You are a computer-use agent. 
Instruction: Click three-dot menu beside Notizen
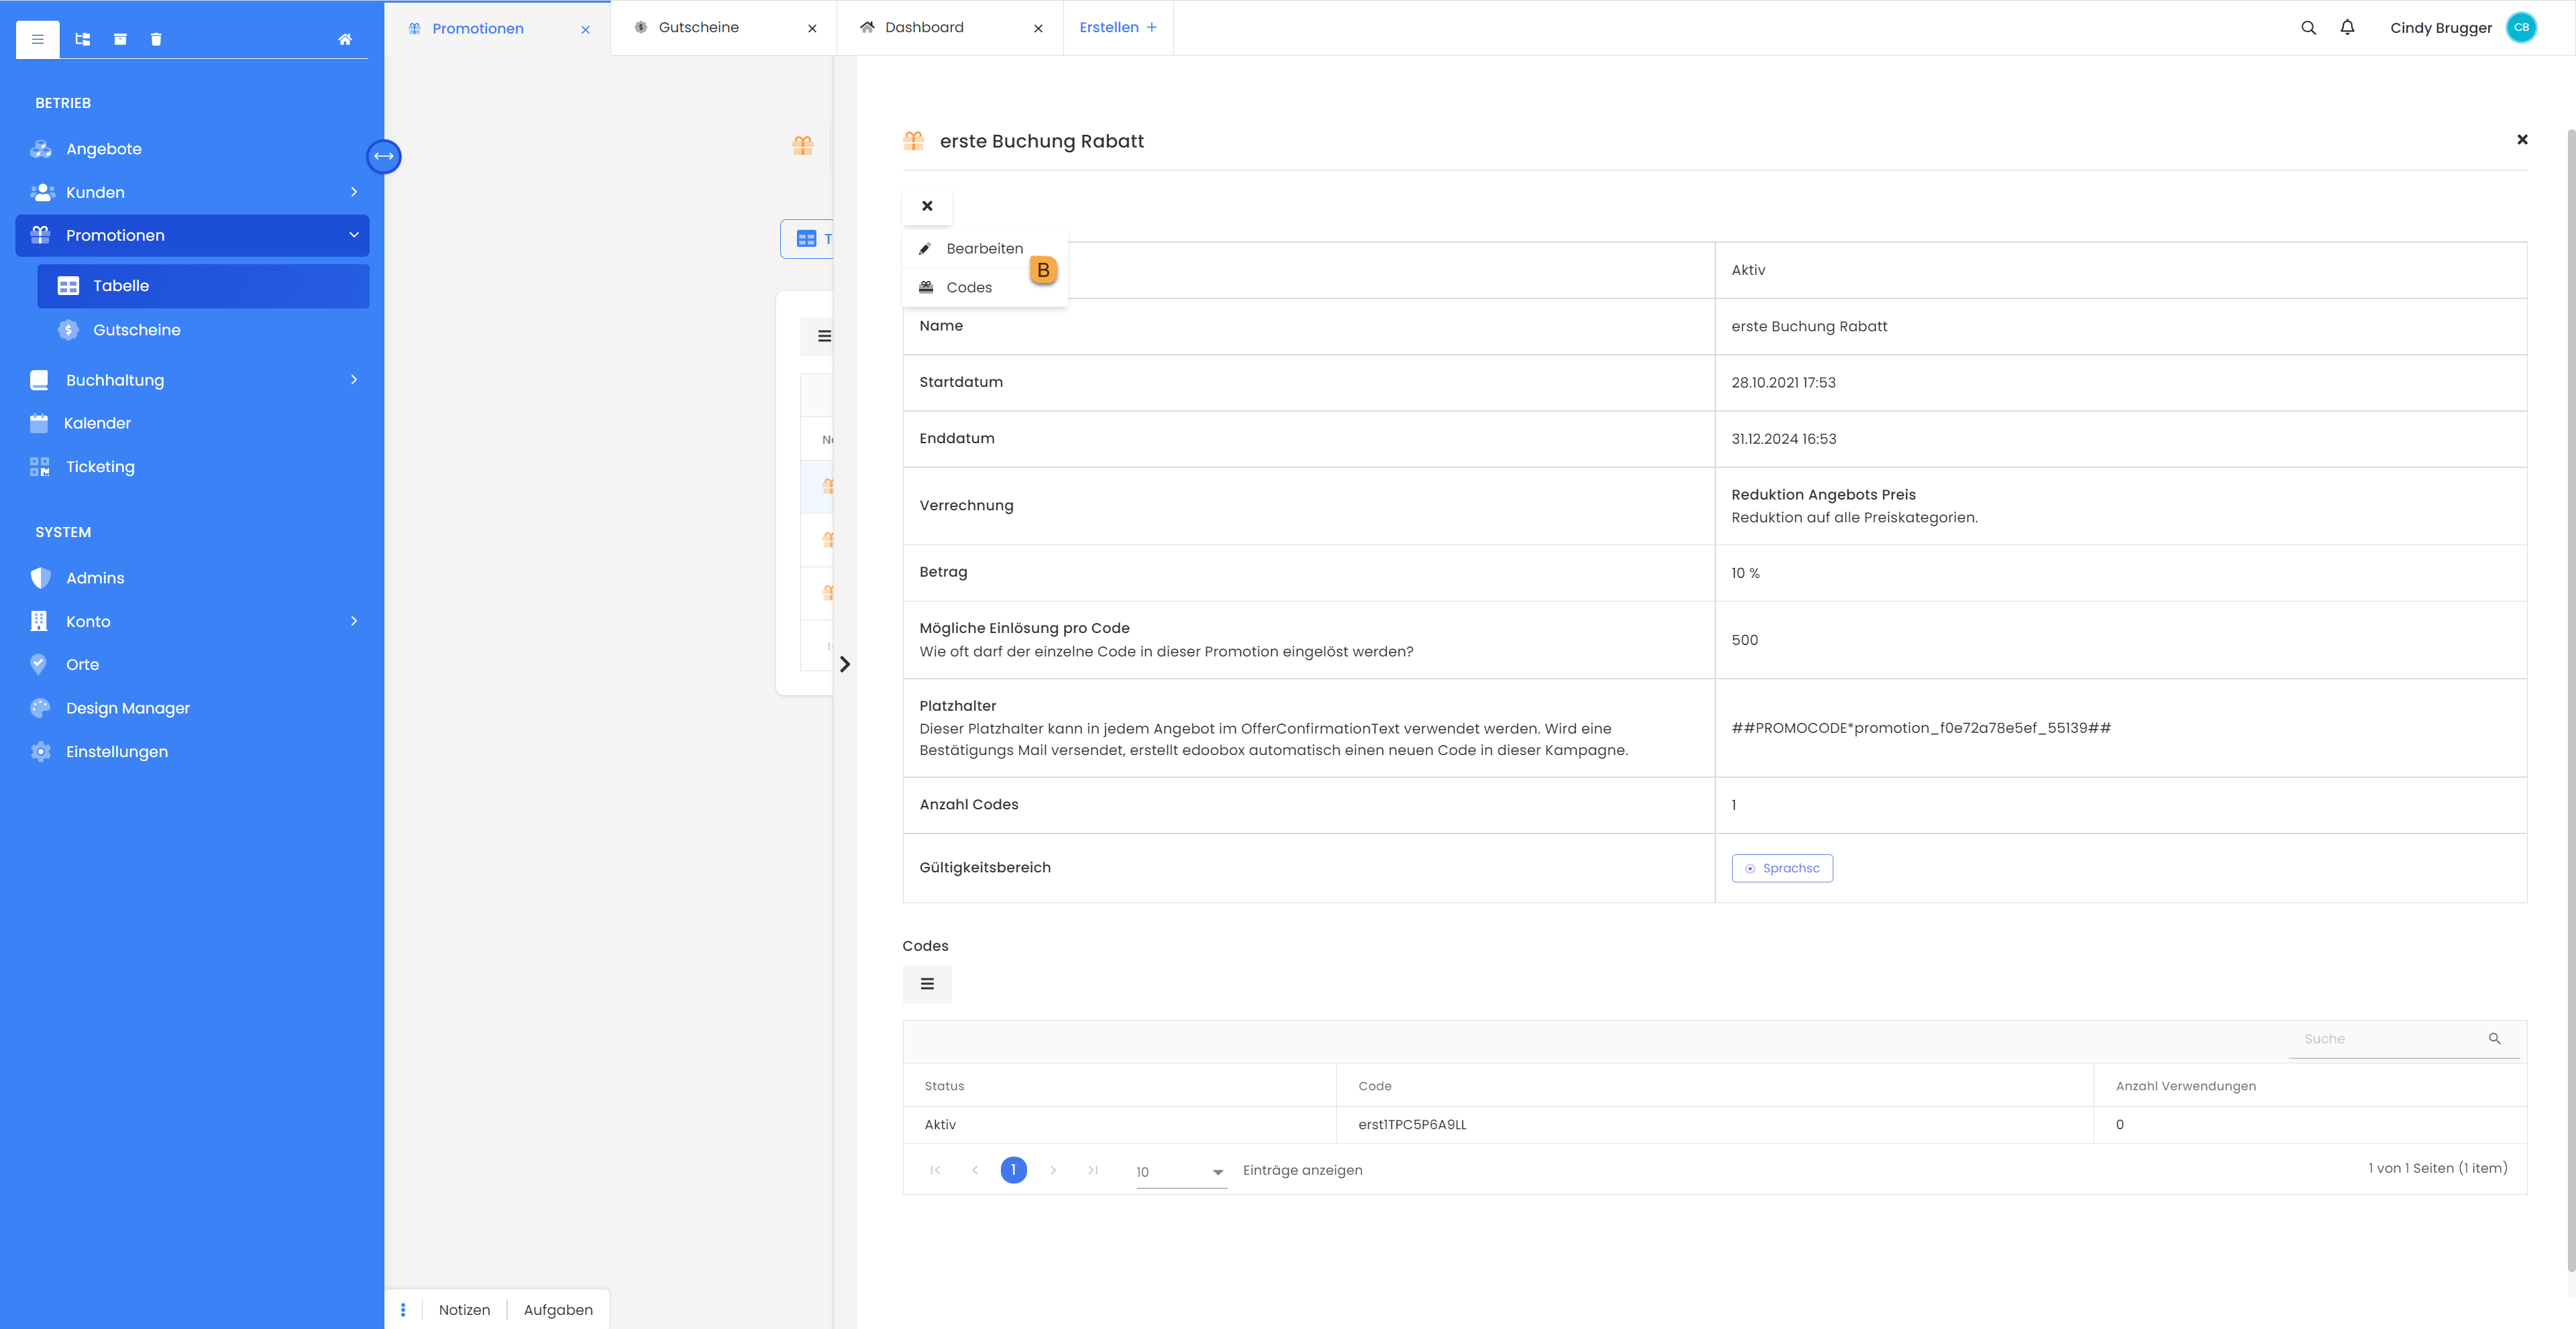click(403, 1309)
